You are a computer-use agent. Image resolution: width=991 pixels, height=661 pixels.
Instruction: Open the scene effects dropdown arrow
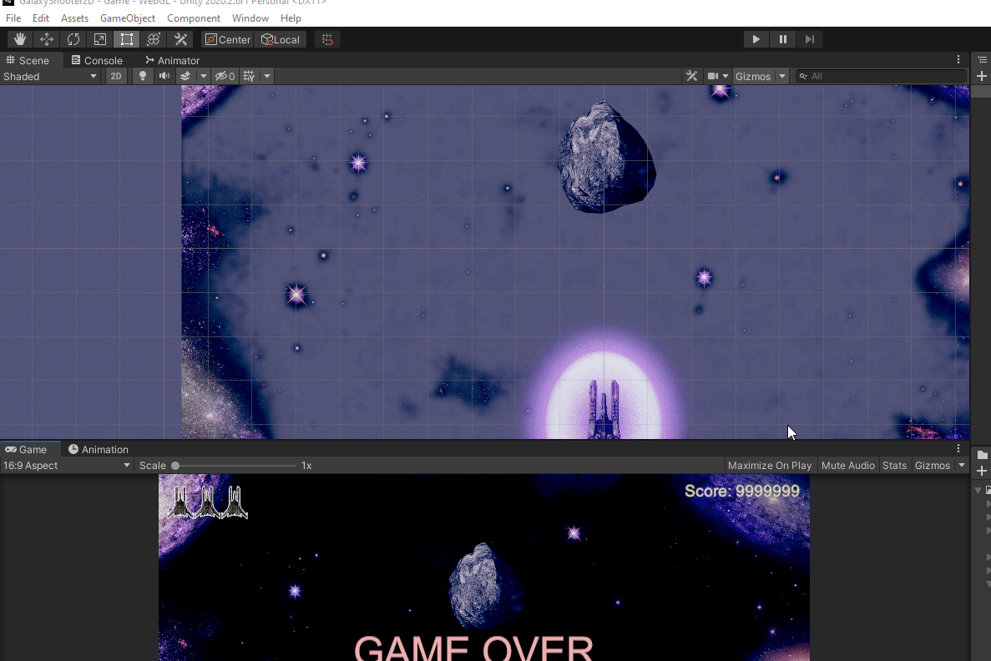(204, 77)
